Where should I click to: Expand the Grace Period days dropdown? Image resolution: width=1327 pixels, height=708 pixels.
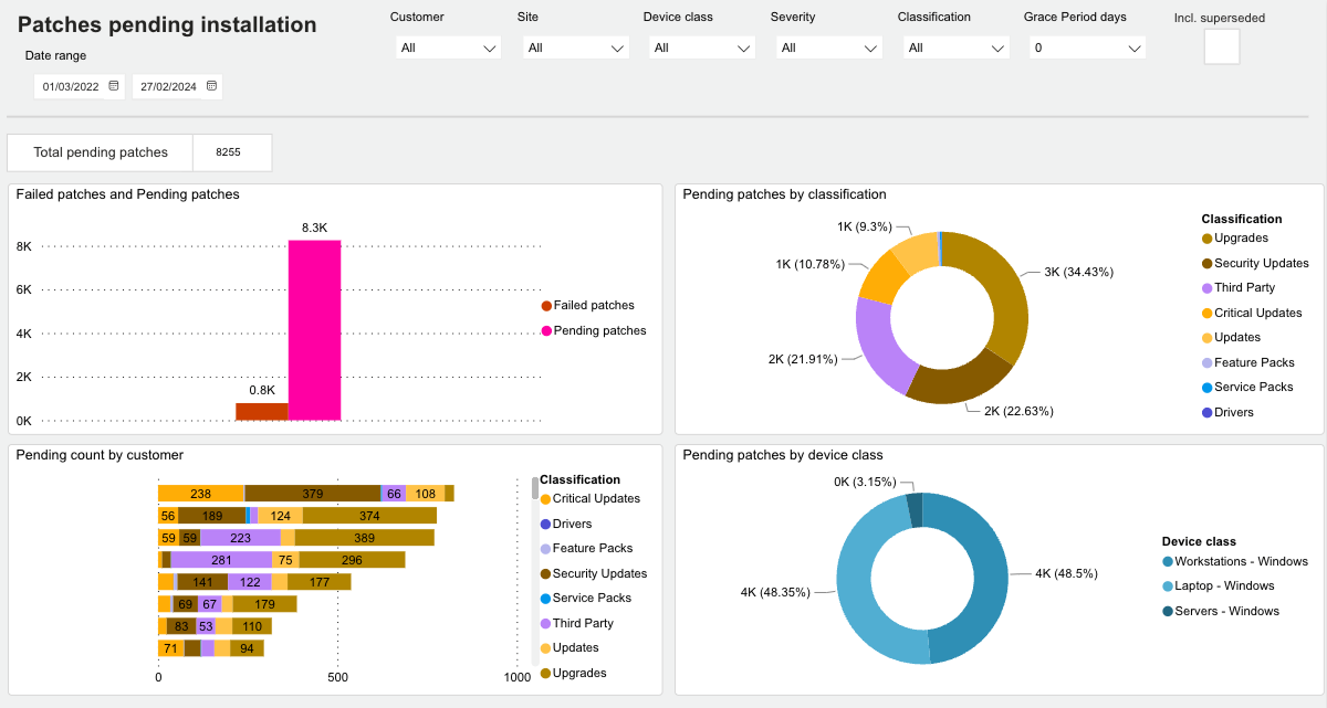point(1087,48)
